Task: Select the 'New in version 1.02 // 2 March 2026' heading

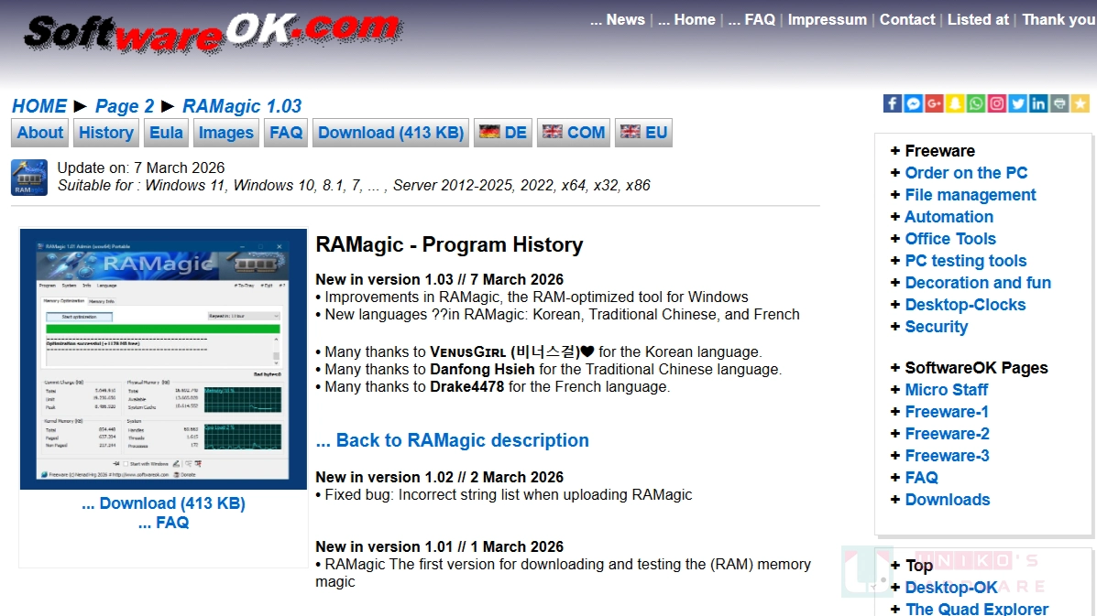Action: coord(439,477)
